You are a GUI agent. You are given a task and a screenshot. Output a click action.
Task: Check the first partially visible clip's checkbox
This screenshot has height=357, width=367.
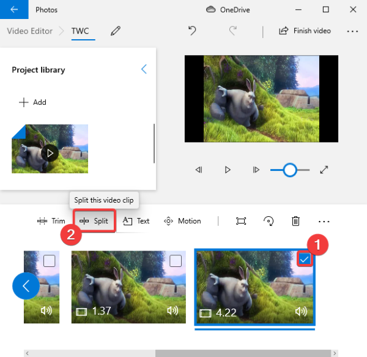point(49,261)
